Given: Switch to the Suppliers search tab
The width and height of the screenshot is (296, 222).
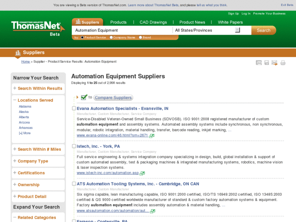Looking at the screenshot, I should [x=88, y=22].
